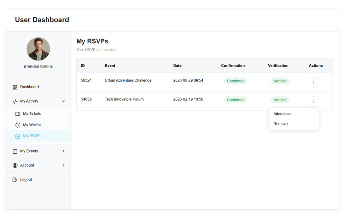Toggle actions menu for Tech Innovators Forum

click(x=314, y=101)
